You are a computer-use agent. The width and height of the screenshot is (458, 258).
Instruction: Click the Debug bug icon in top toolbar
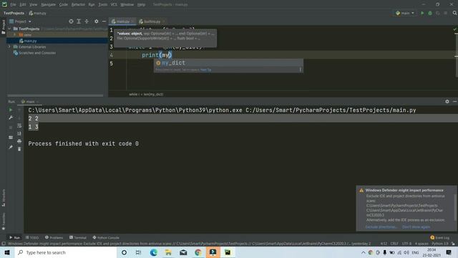click(x=430, y=13)
